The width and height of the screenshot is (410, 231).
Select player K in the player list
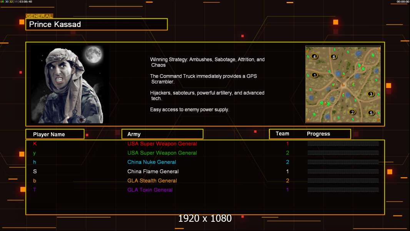(35, 144)
